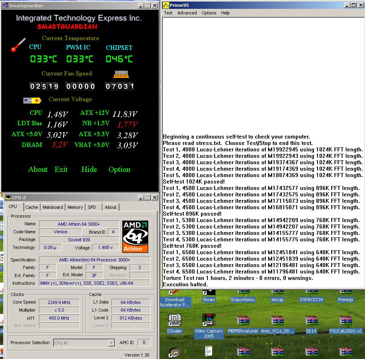This screenshot has width=365, height=359.
Task: Open the Test menu in Prime95
Action: tap(168, 13)
